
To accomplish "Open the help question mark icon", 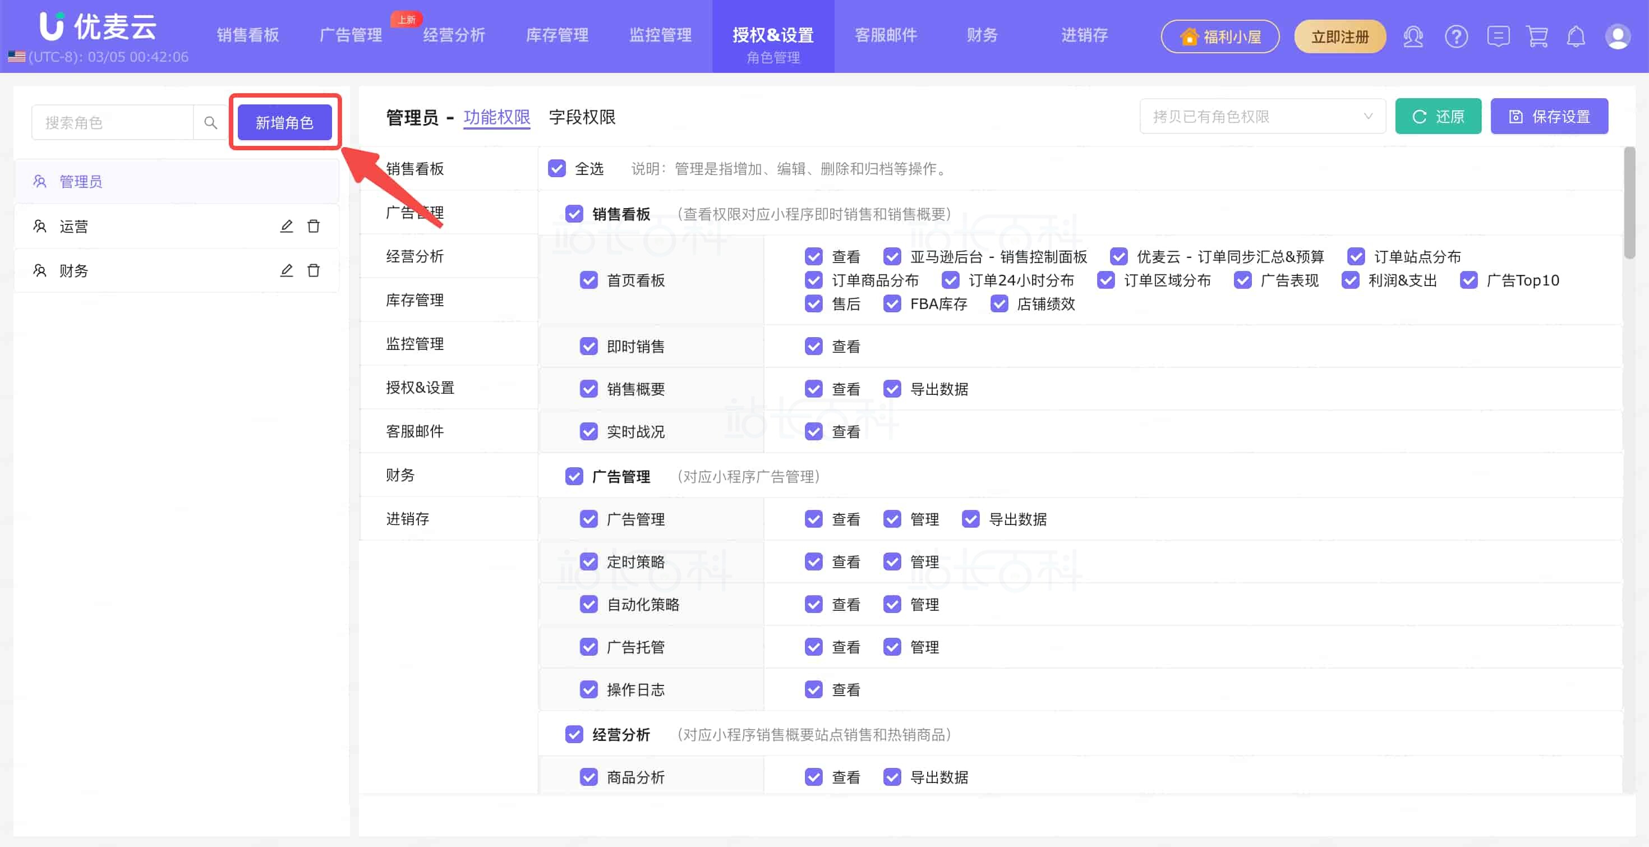I will [1455, 36].
